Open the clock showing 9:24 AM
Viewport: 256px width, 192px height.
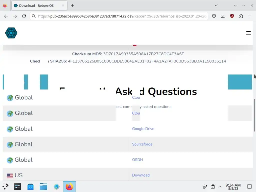(233, 186)
